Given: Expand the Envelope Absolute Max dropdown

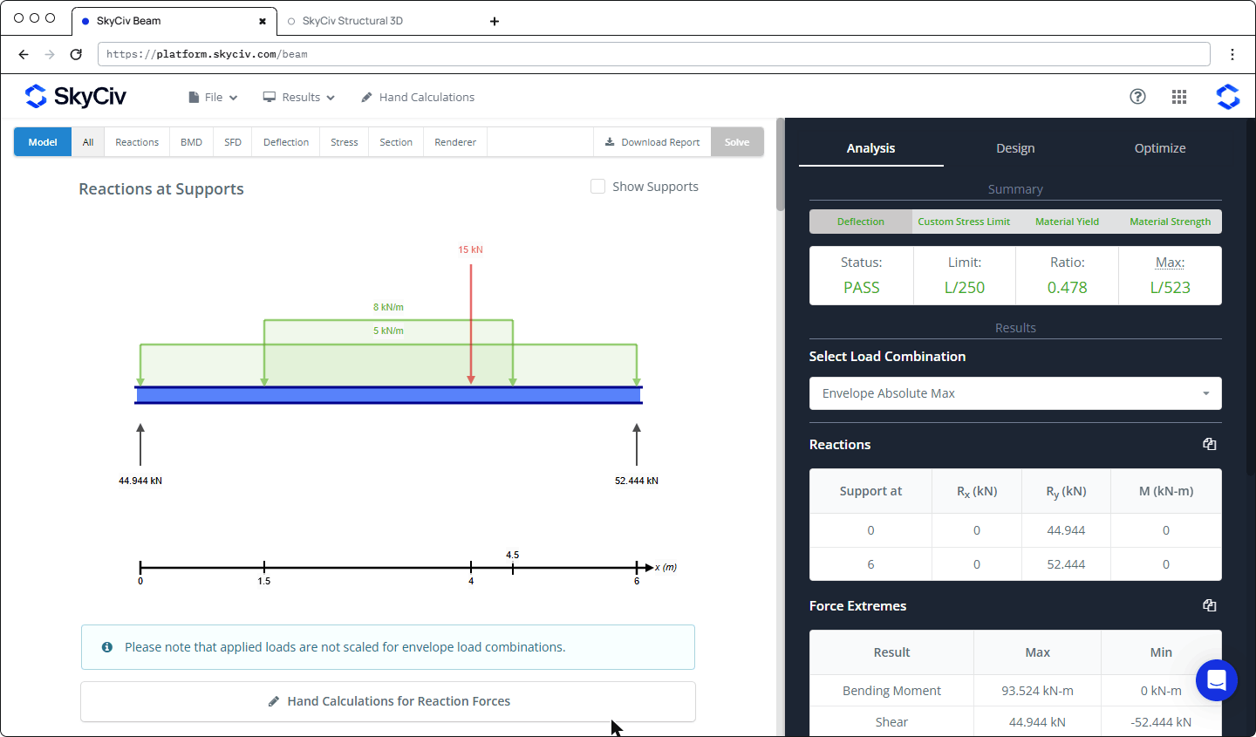Looking at the screenshot, I should coord(1015,393).
